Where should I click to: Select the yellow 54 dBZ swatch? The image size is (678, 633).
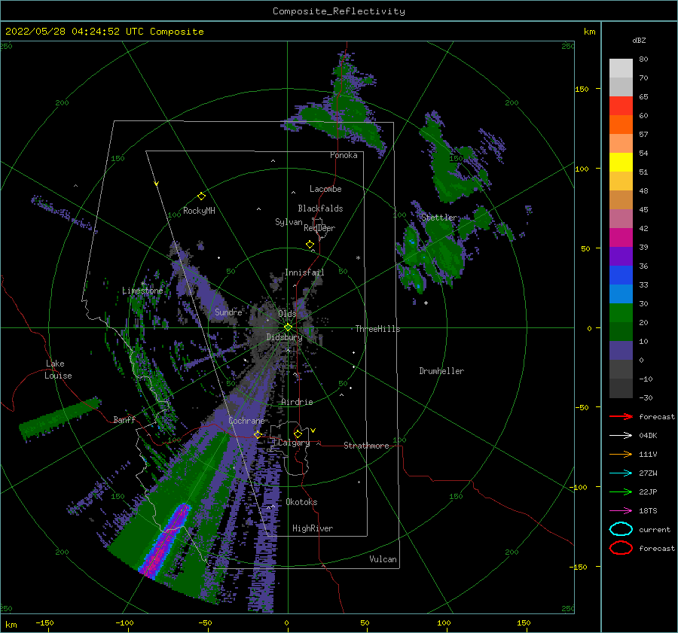click(621, 162)
